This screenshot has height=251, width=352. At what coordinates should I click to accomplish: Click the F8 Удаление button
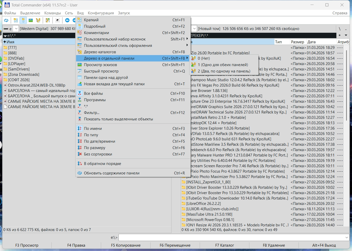pyautogui.click(x=274, y=245)
